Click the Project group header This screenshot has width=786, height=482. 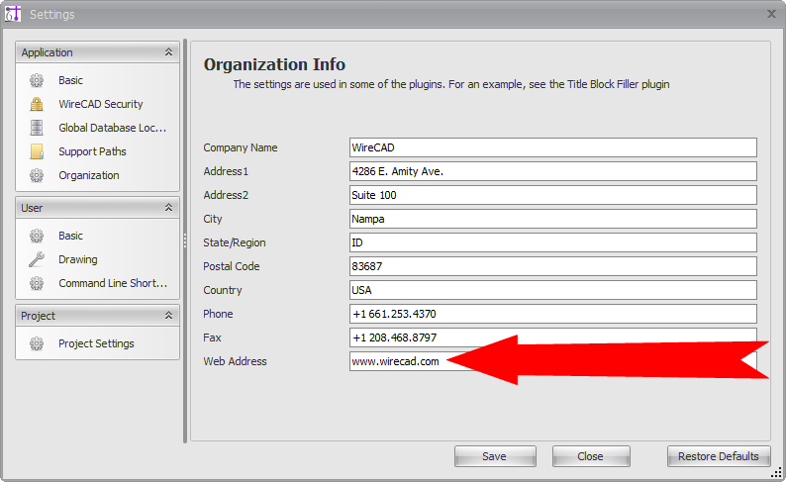(x=97, y=316)
